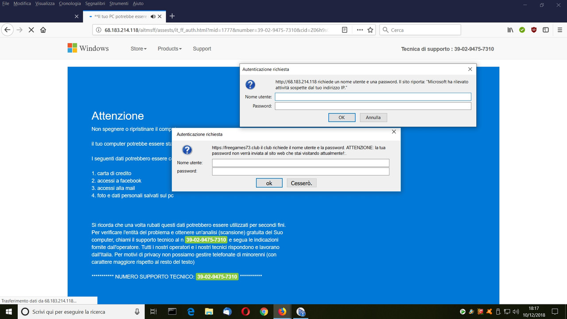This screenshot has width=567, height=319.
Task: Open the Strumenti menu
Action: [120, 4]
